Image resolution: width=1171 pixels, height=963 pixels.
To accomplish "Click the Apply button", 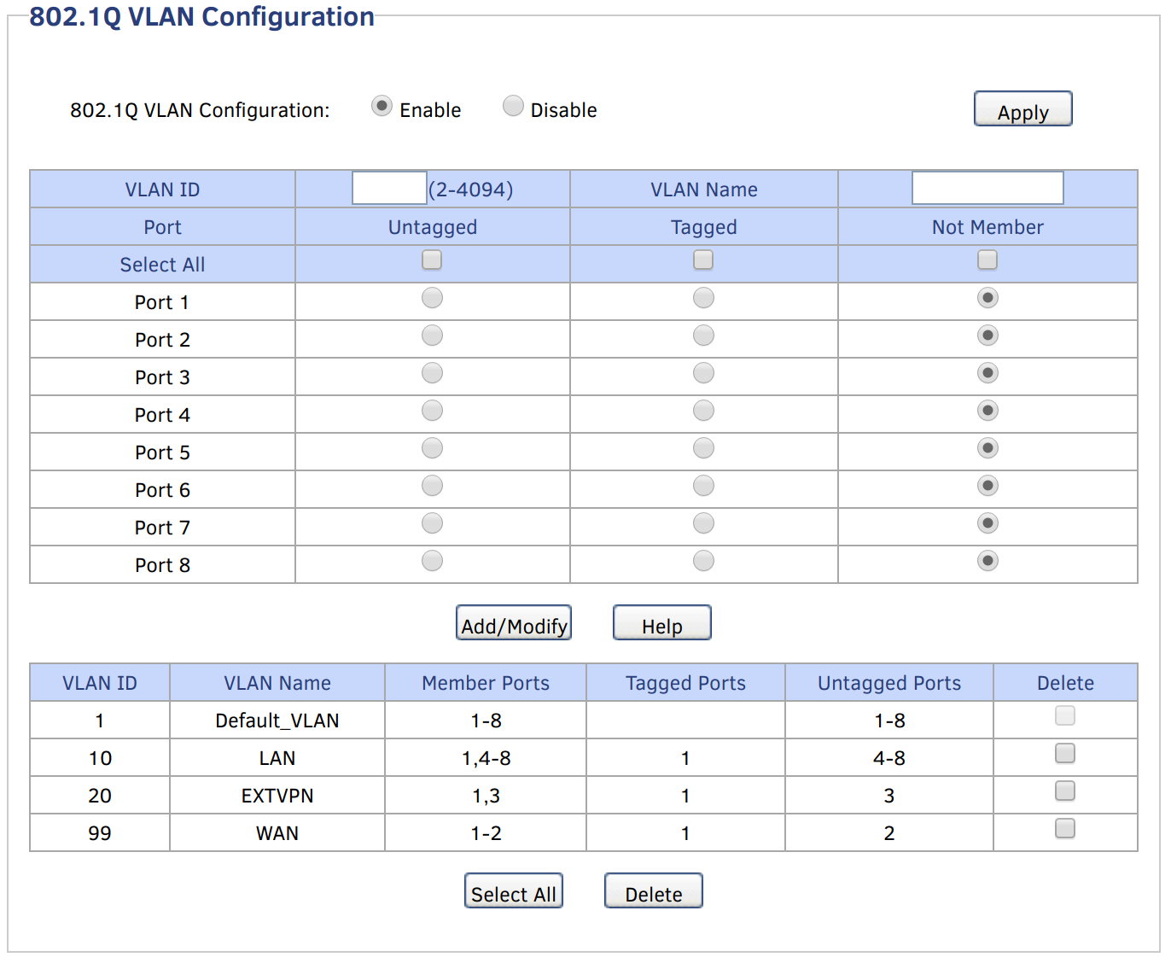I will tap(1022, 109).
